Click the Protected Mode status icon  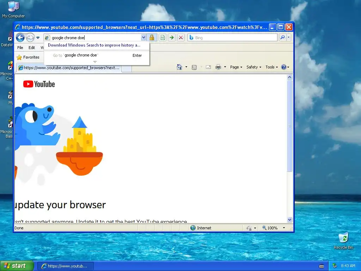tap(249, 228)
